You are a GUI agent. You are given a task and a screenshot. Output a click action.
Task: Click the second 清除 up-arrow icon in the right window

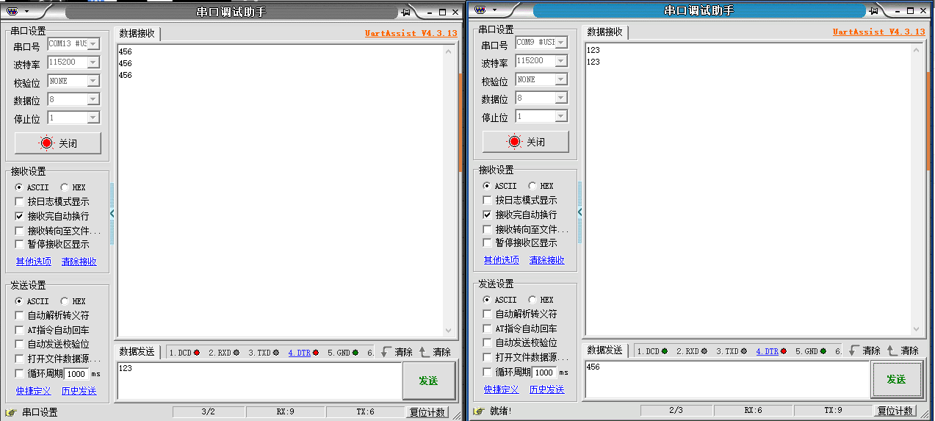pyautogui.click(x=892, y=350)
